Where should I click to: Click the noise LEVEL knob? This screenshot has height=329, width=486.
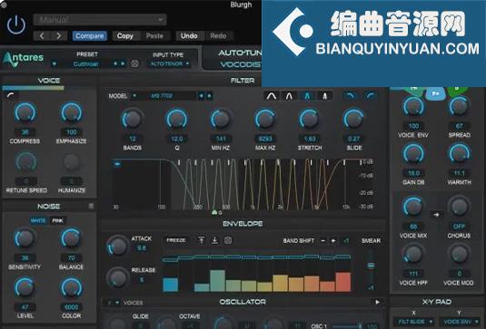(25, 287)
